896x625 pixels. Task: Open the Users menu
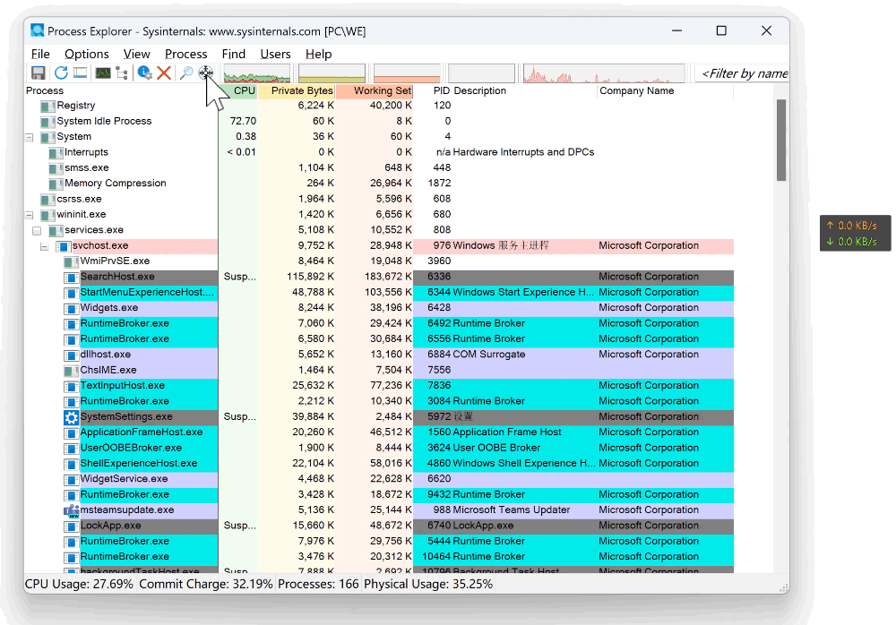[x=275, y=54]
